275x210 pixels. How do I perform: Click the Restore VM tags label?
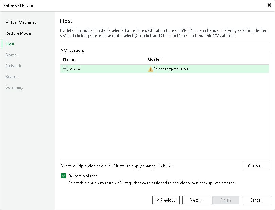point(83,176)
